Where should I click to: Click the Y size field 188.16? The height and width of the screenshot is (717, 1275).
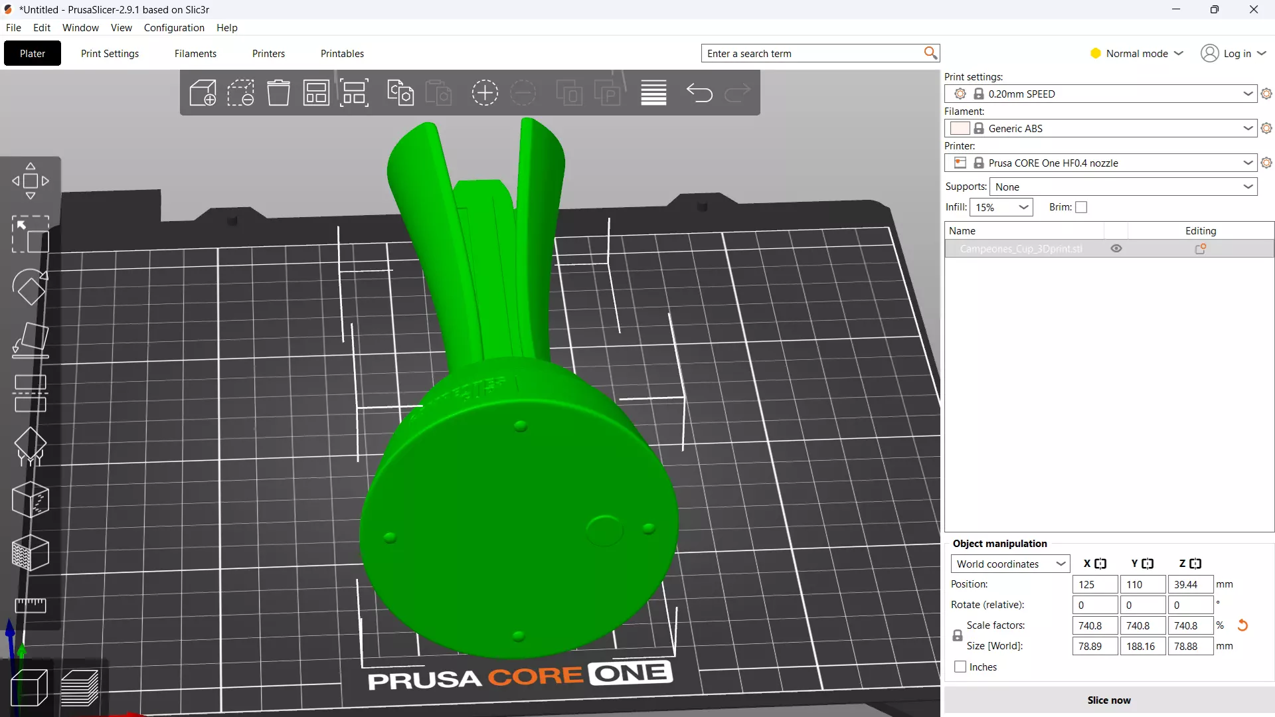pos(1143,646)
